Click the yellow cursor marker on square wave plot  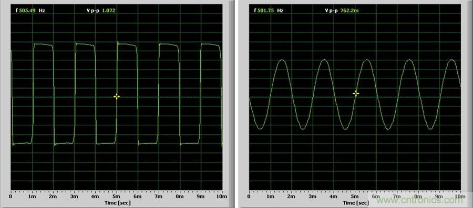117,96
